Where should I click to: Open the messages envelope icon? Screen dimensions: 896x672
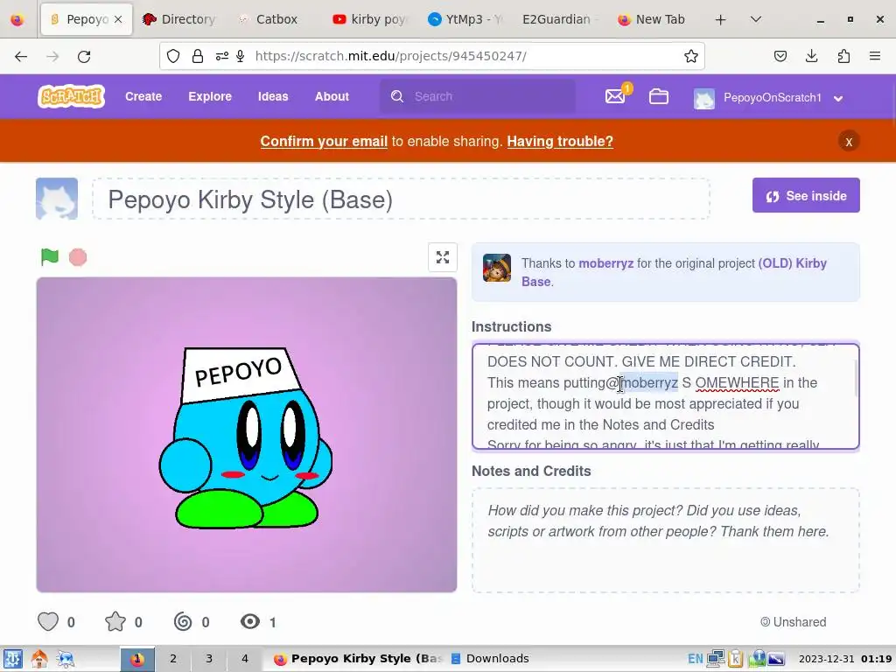tap(615, 96)
